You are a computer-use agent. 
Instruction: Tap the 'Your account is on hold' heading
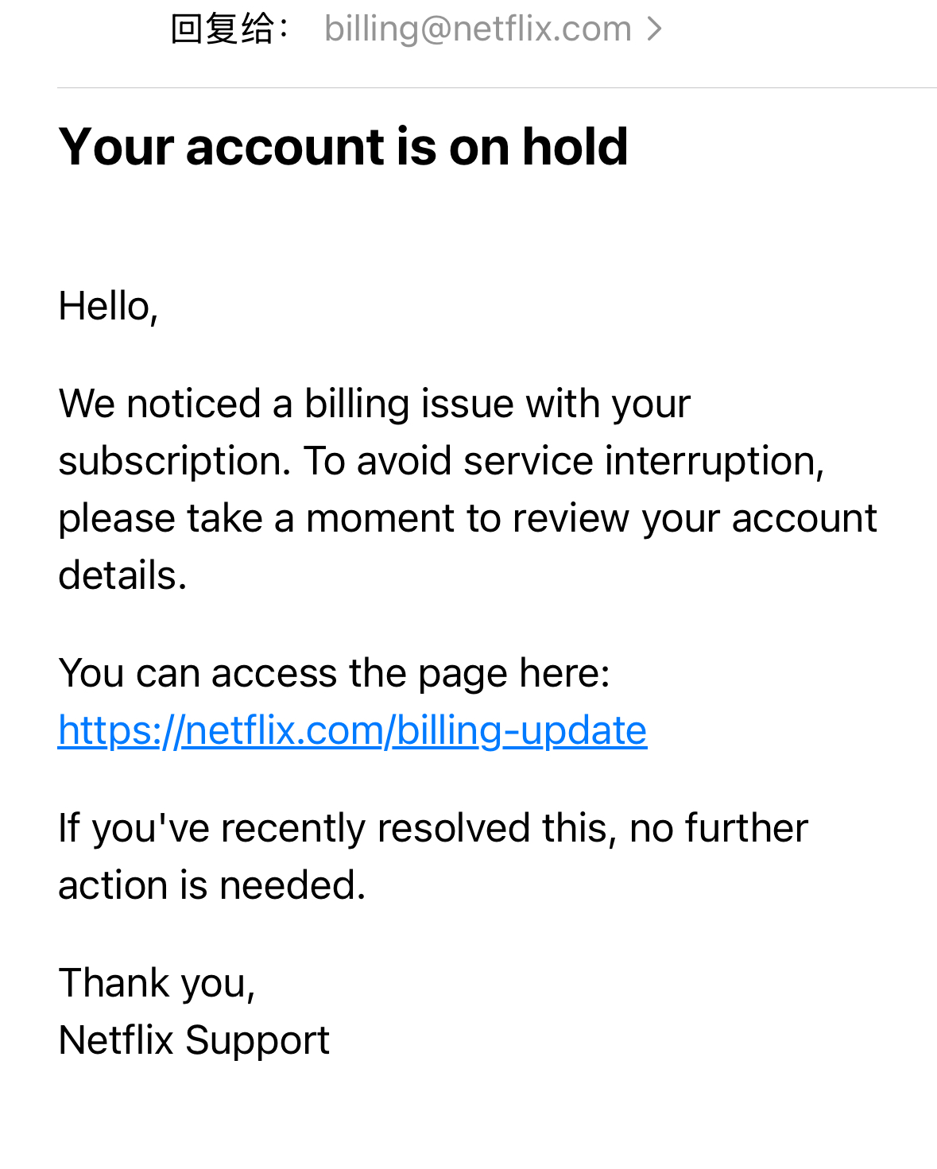343,147
